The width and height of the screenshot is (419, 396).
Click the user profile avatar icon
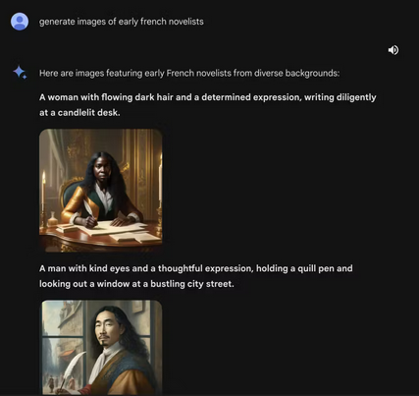20,22
